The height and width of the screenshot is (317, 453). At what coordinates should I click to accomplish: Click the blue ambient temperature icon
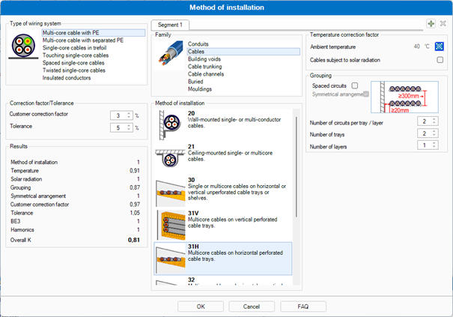pyautogui.click(x=440, y=46)
